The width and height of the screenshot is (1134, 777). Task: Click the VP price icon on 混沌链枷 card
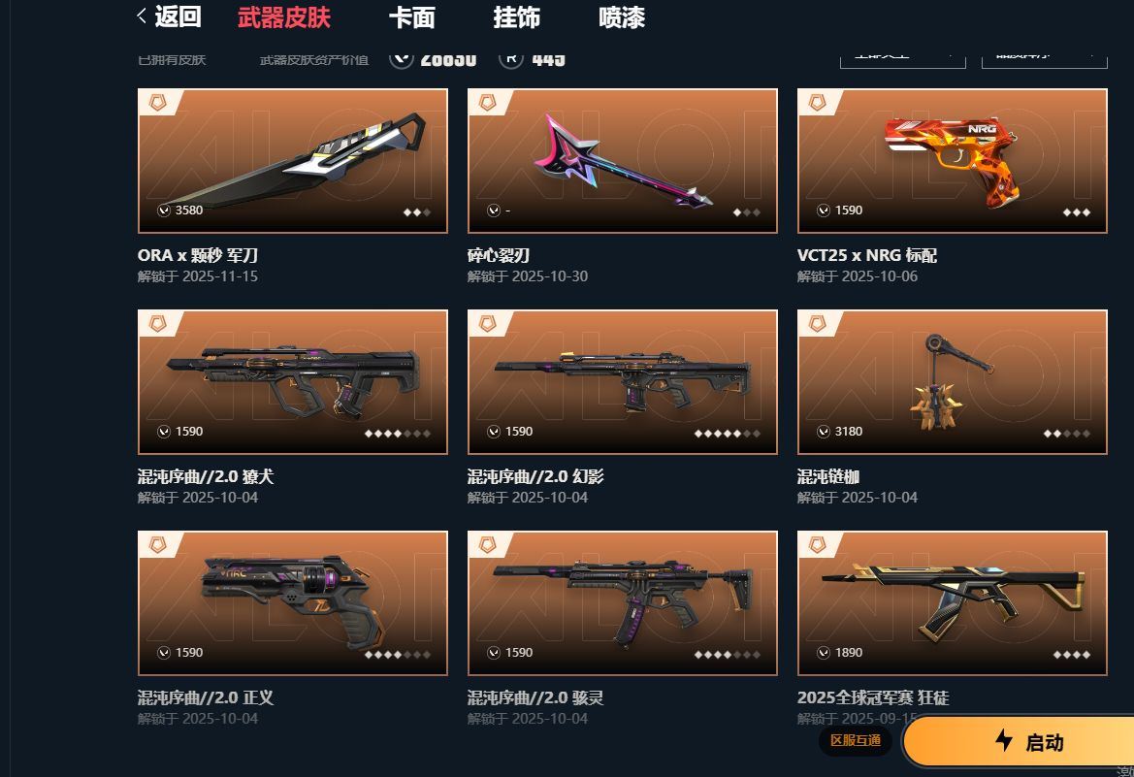[x=823, y=432]
